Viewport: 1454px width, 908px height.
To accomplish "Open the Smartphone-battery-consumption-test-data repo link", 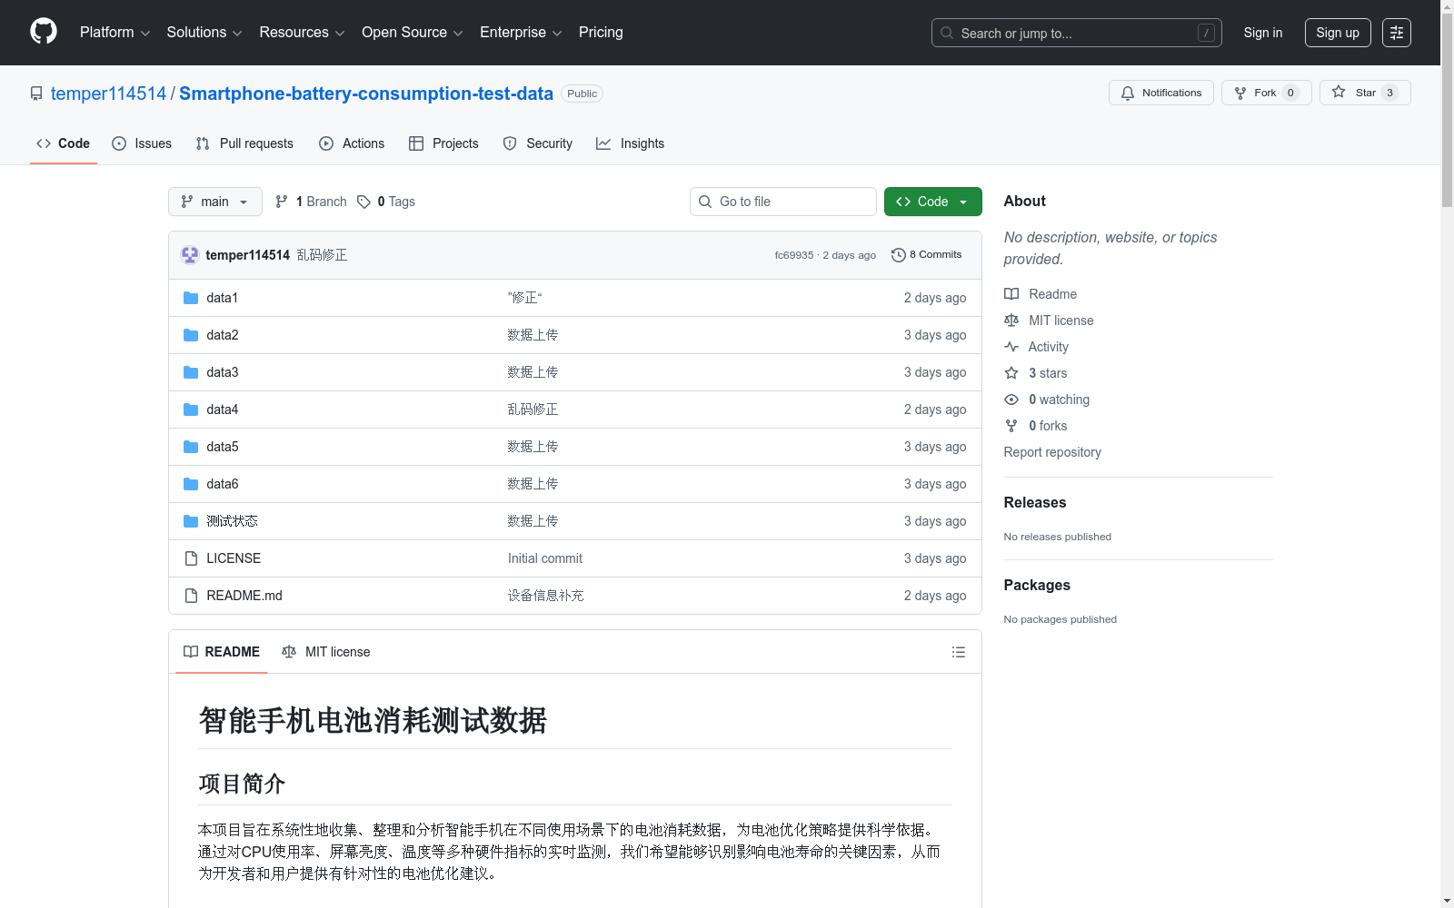I will (x=366, y=94).
